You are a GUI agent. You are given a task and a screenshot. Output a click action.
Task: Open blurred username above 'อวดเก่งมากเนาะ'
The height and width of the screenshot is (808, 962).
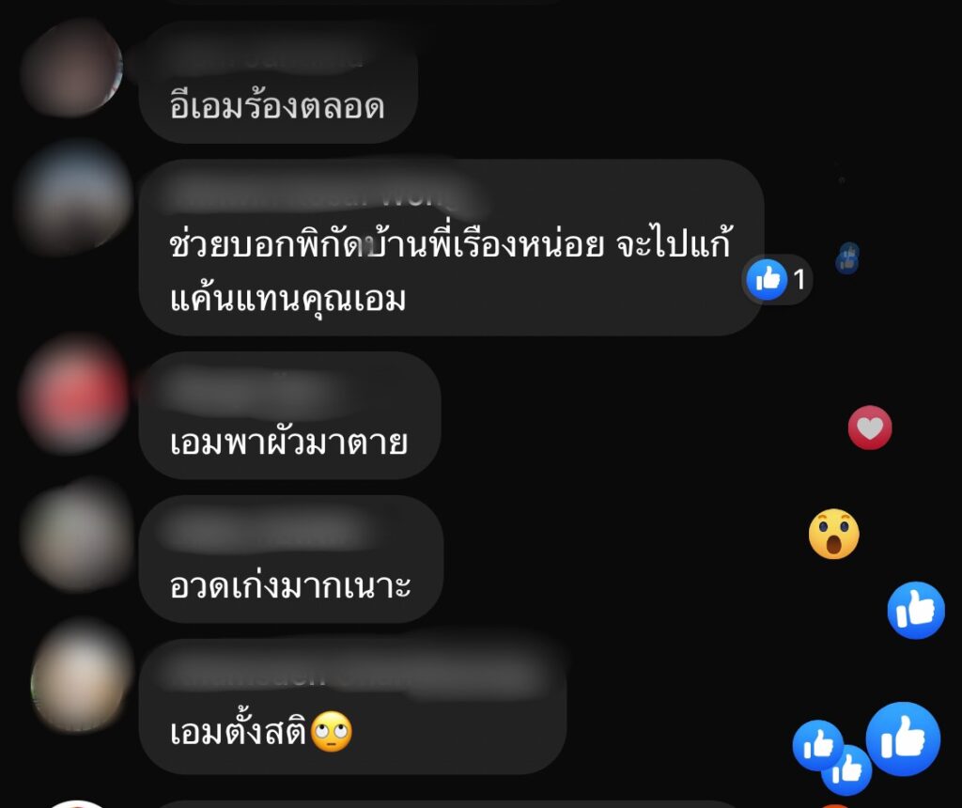(x=264, y=531)
